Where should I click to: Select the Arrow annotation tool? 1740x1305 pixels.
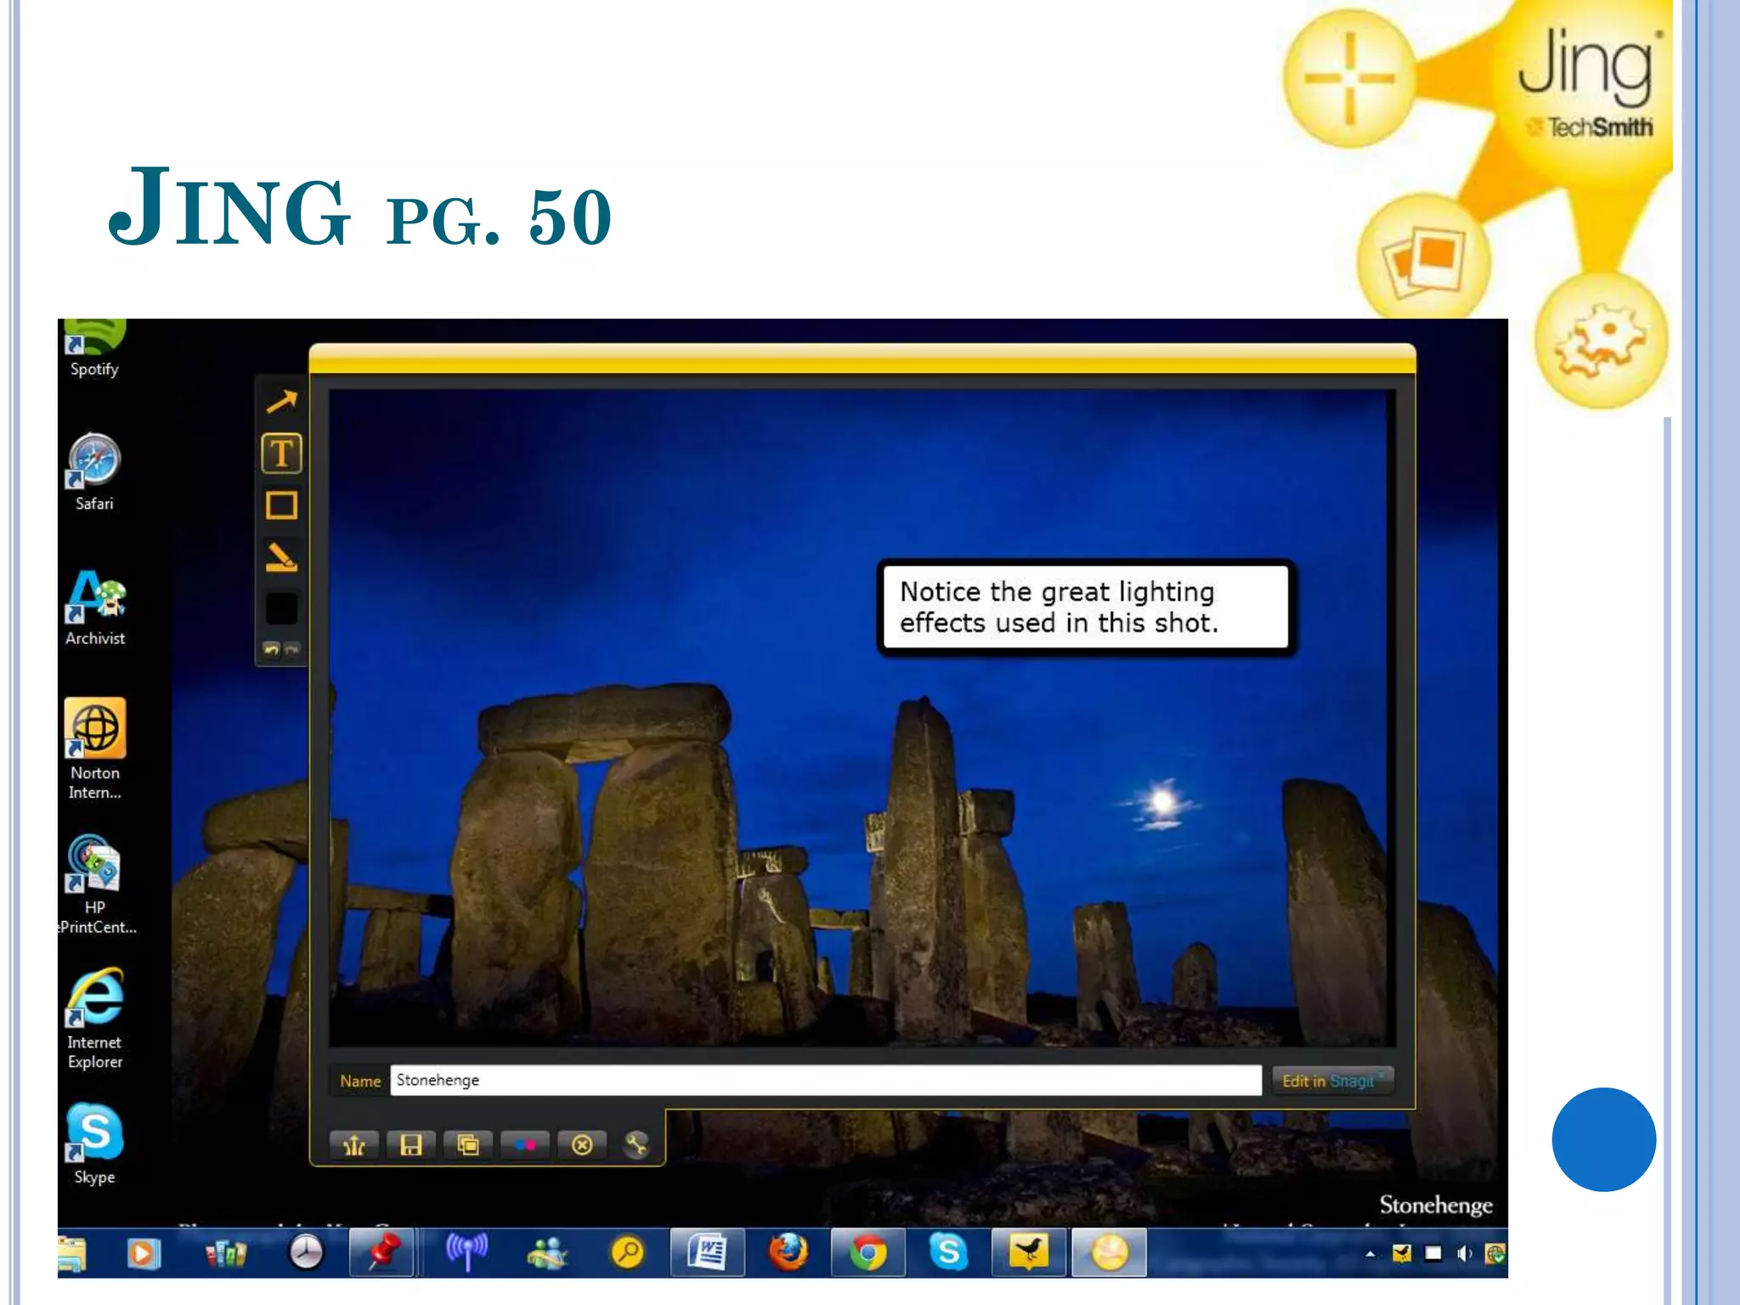coord(281,401)
